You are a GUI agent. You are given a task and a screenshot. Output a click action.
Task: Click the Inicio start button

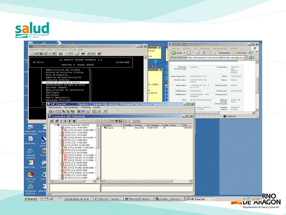[31, 199]
